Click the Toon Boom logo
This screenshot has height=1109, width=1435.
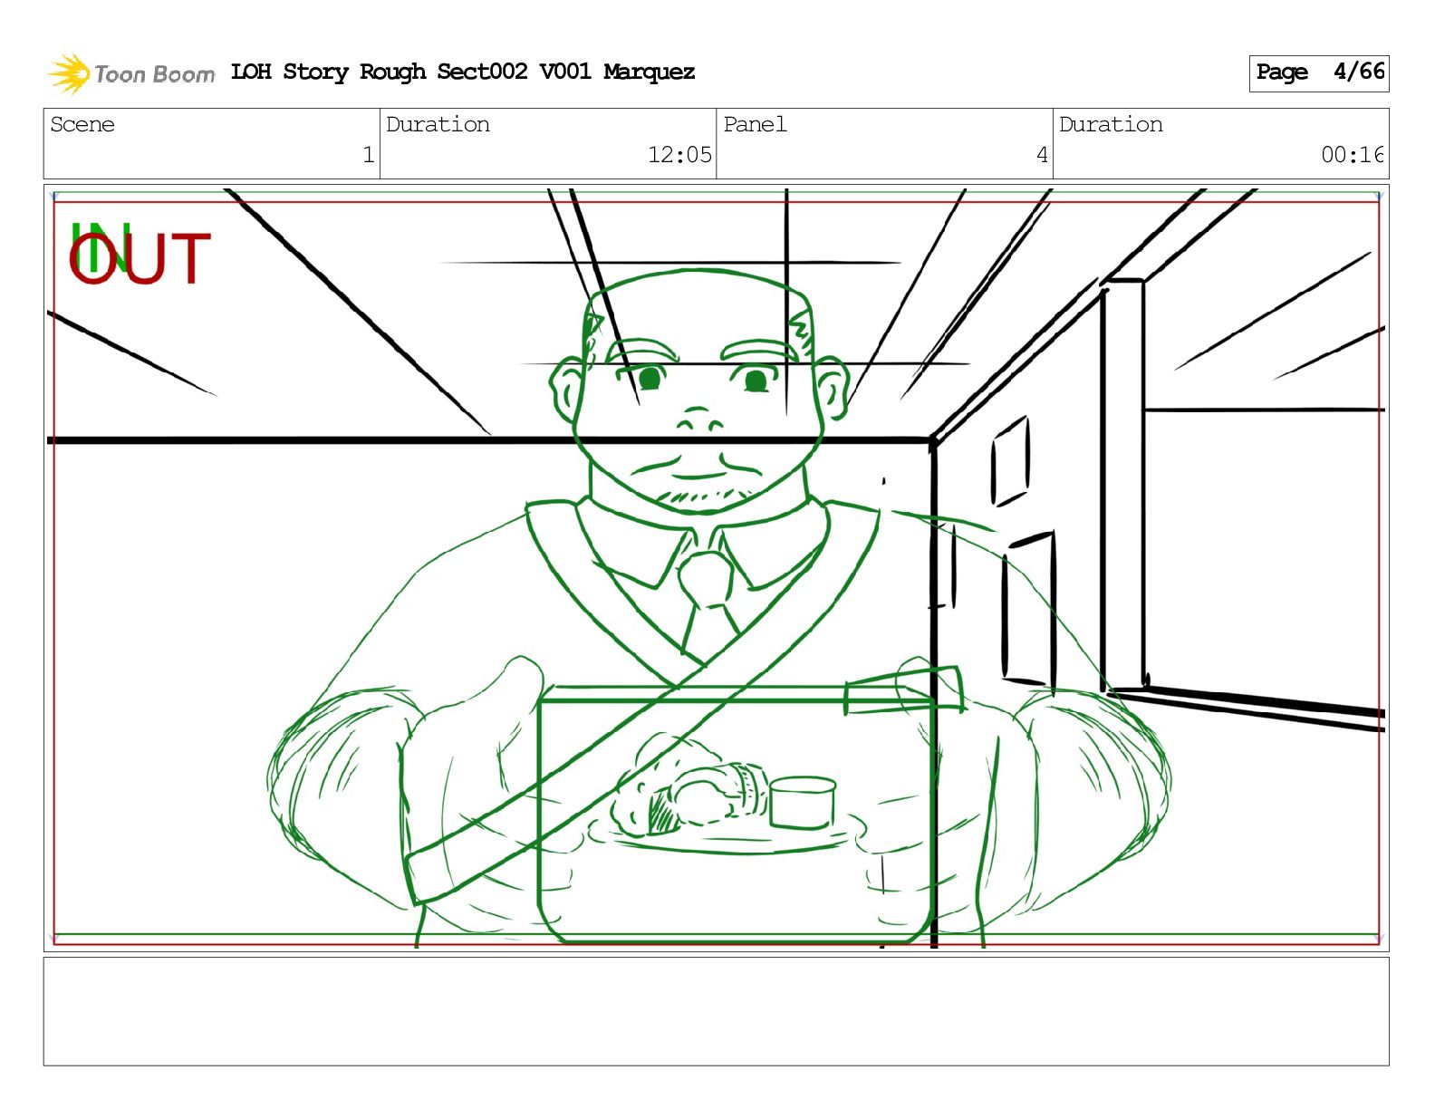[131, 73]
